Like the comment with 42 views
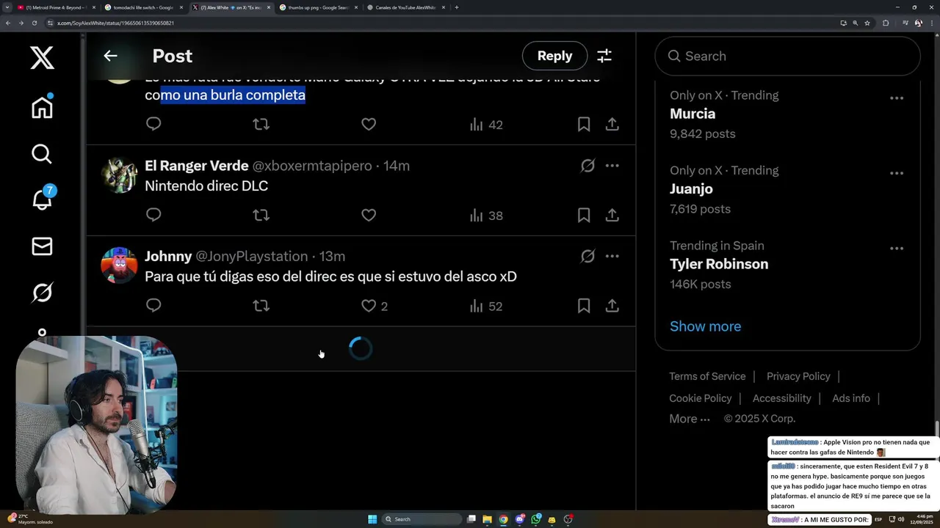The height and width of the screenshot is (528, 940). [x=369, y=124]
